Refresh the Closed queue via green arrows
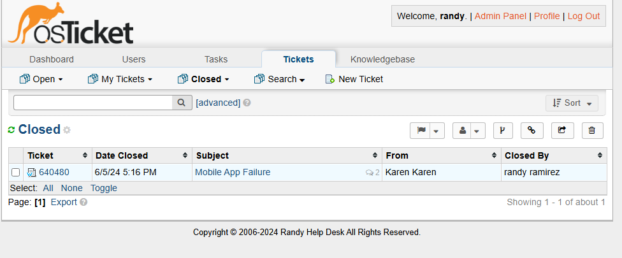 [x=11, y=129]
